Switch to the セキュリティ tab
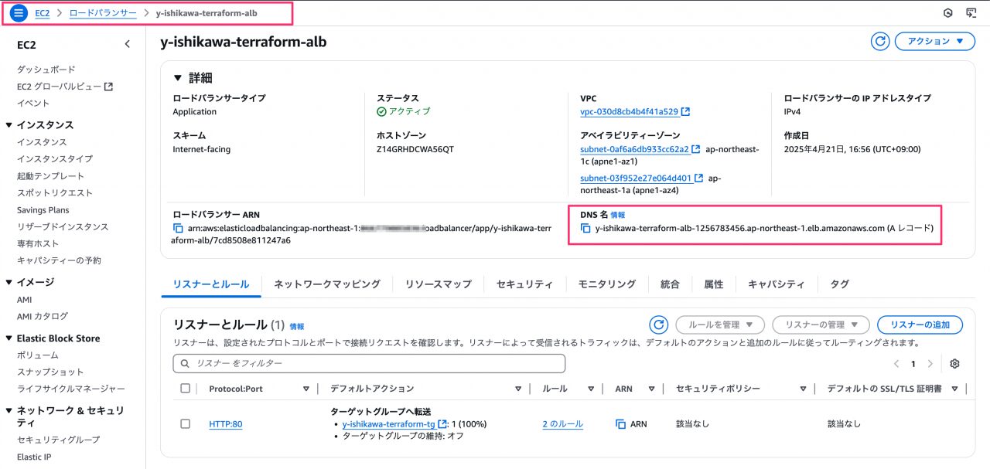 pos(524,284)
